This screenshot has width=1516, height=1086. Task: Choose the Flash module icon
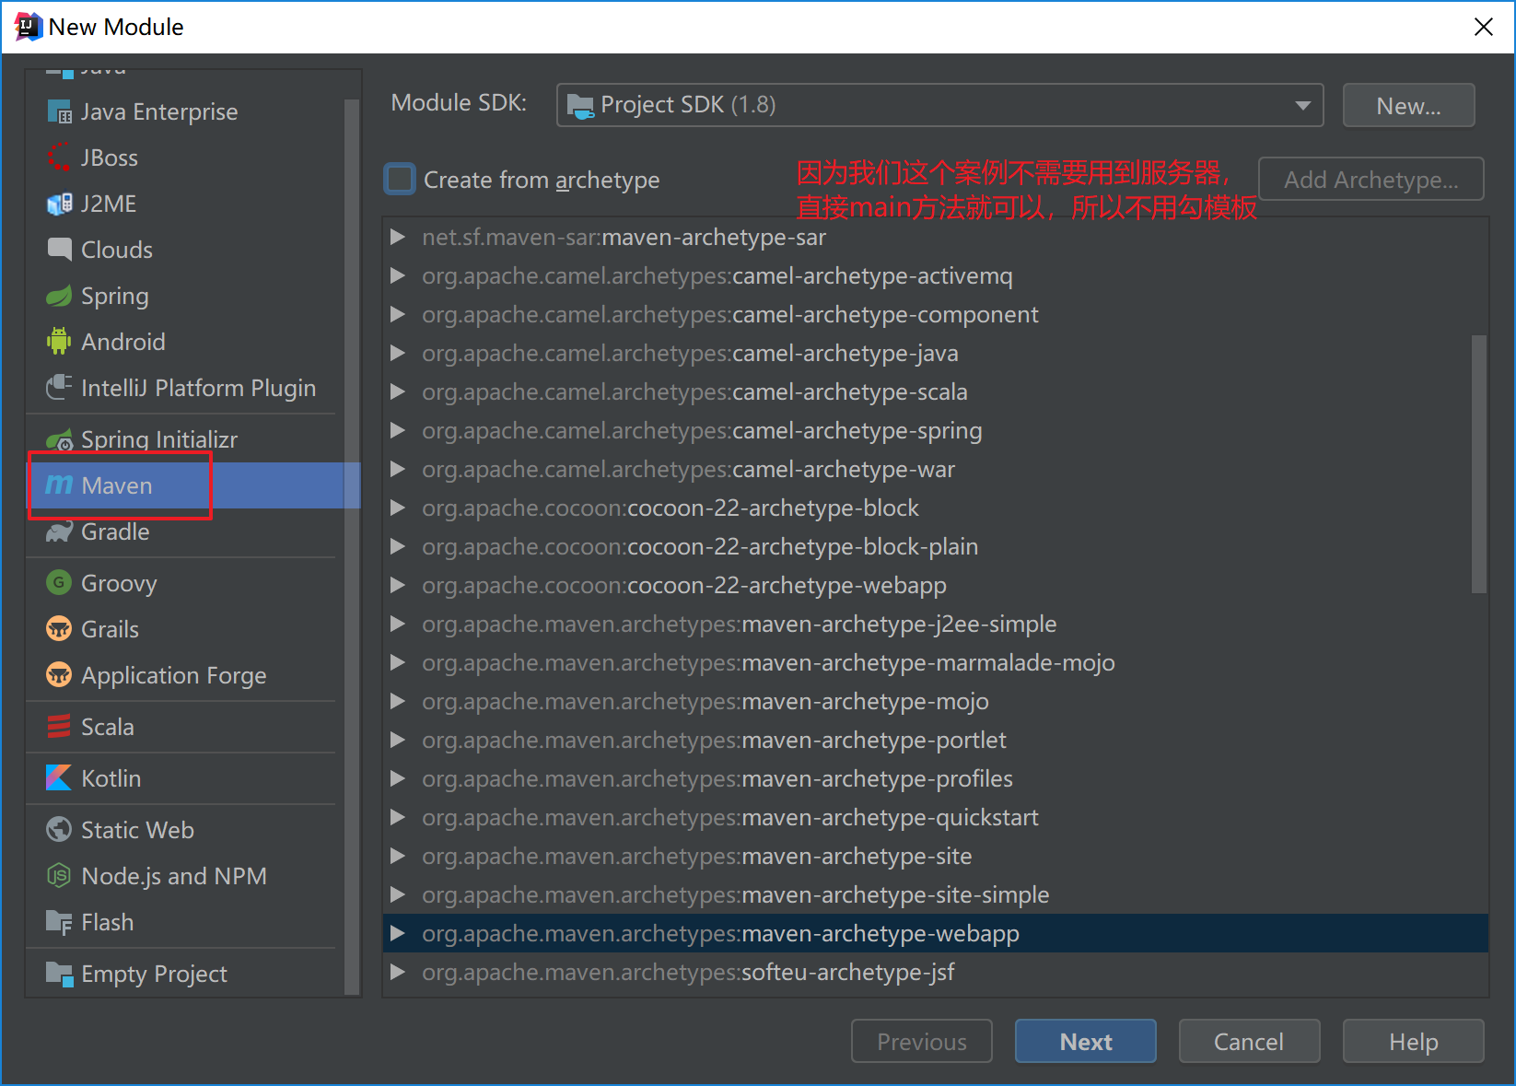click(x=59, y=922)
